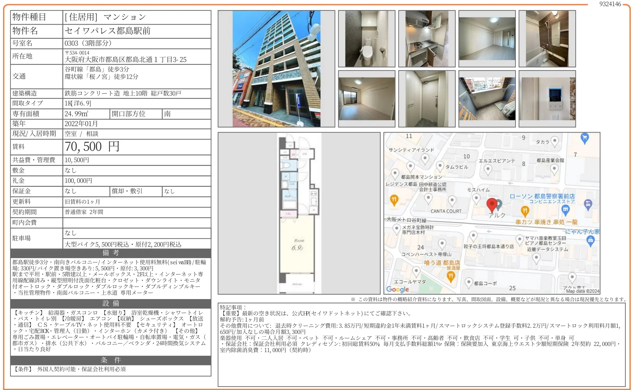Click the property name セイワパレス都島駅前
635x390 pixels.
point(107,31)
